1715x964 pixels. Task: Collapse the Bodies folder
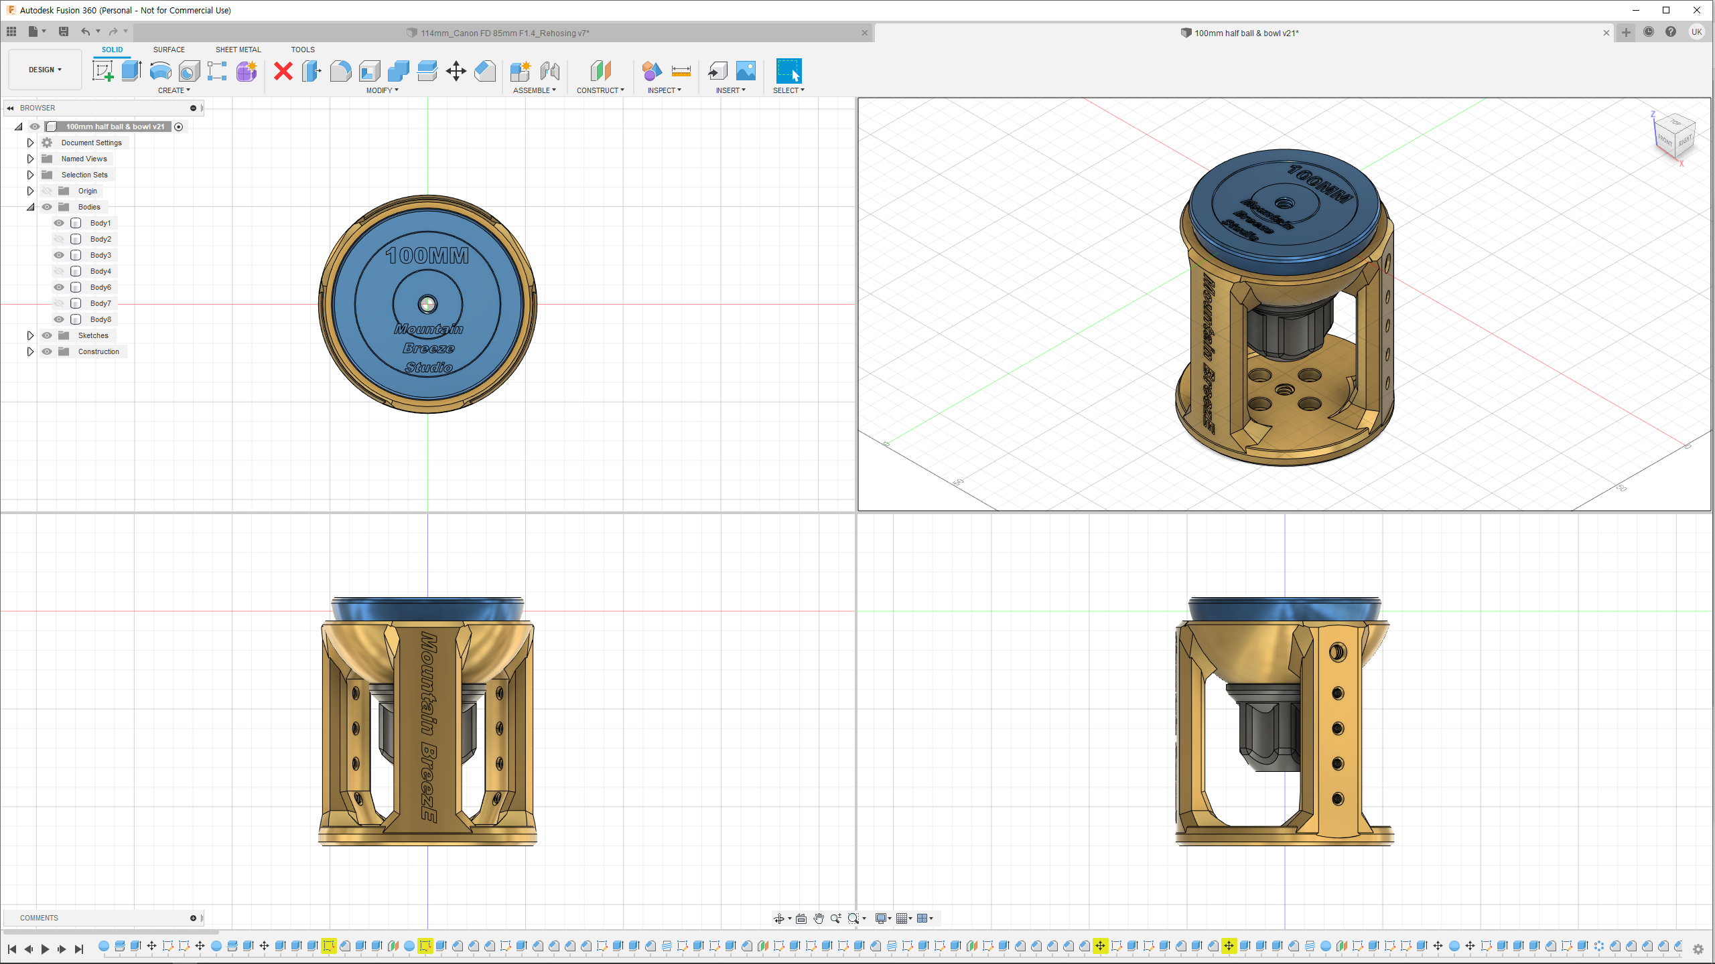point(30,207)
